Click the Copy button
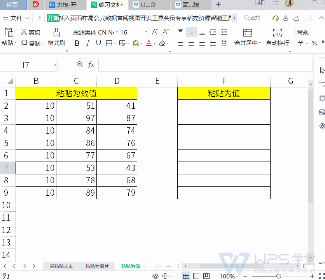The height and width of the screenshot is (280, 325). 31,43
